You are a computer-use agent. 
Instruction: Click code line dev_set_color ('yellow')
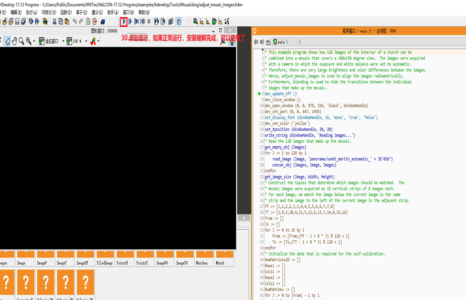pos(288,123)
